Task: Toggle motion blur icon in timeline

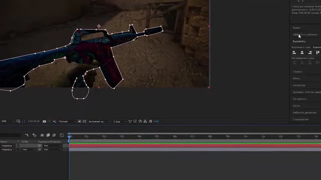Action: (x=54, y=135)
